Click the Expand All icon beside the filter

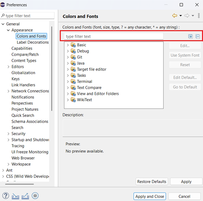coord(190,36)
